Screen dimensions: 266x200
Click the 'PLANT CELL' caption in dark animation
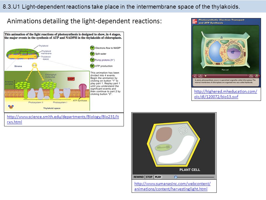(190, 170)
